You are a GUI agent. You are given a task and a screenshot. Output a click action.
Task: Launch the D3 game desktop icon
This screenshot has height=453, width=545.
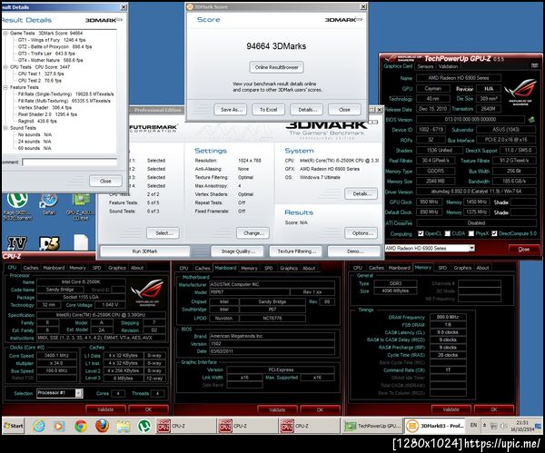pos(49,242)
